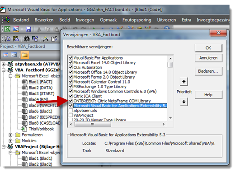Image resolution: width=235 pixels, height=172 pixels.
Task: Collapse the VBAProject (Bijlage) node
Action: [4, 147]
